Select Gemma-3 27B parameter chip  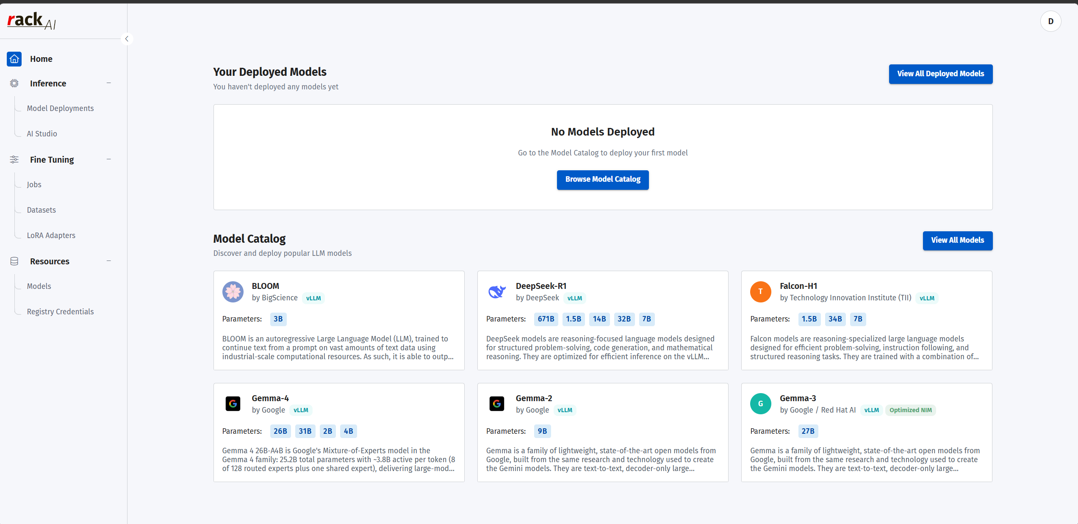[x=808, y=431]
